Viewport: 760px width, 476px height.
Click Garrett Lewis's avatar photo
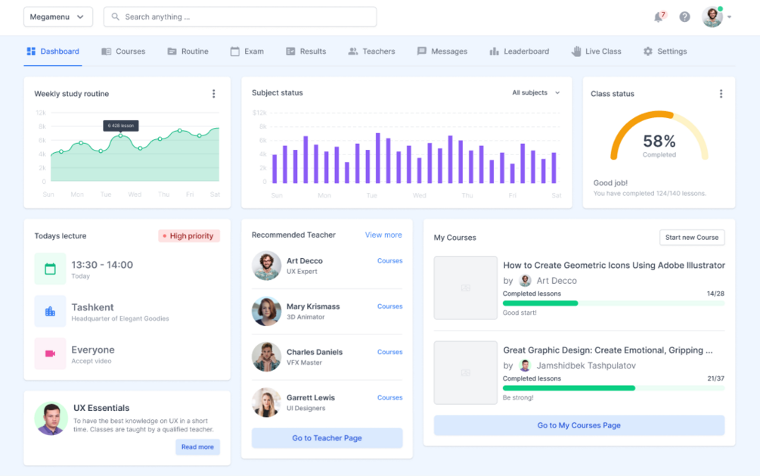coord(266,403)
